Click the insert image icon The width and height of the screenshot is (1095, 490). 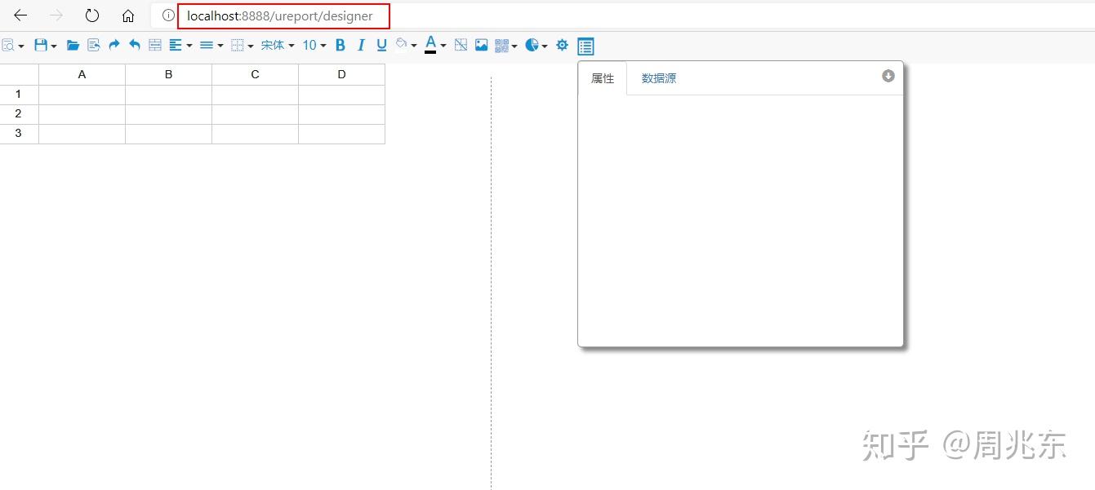[482, 46]
